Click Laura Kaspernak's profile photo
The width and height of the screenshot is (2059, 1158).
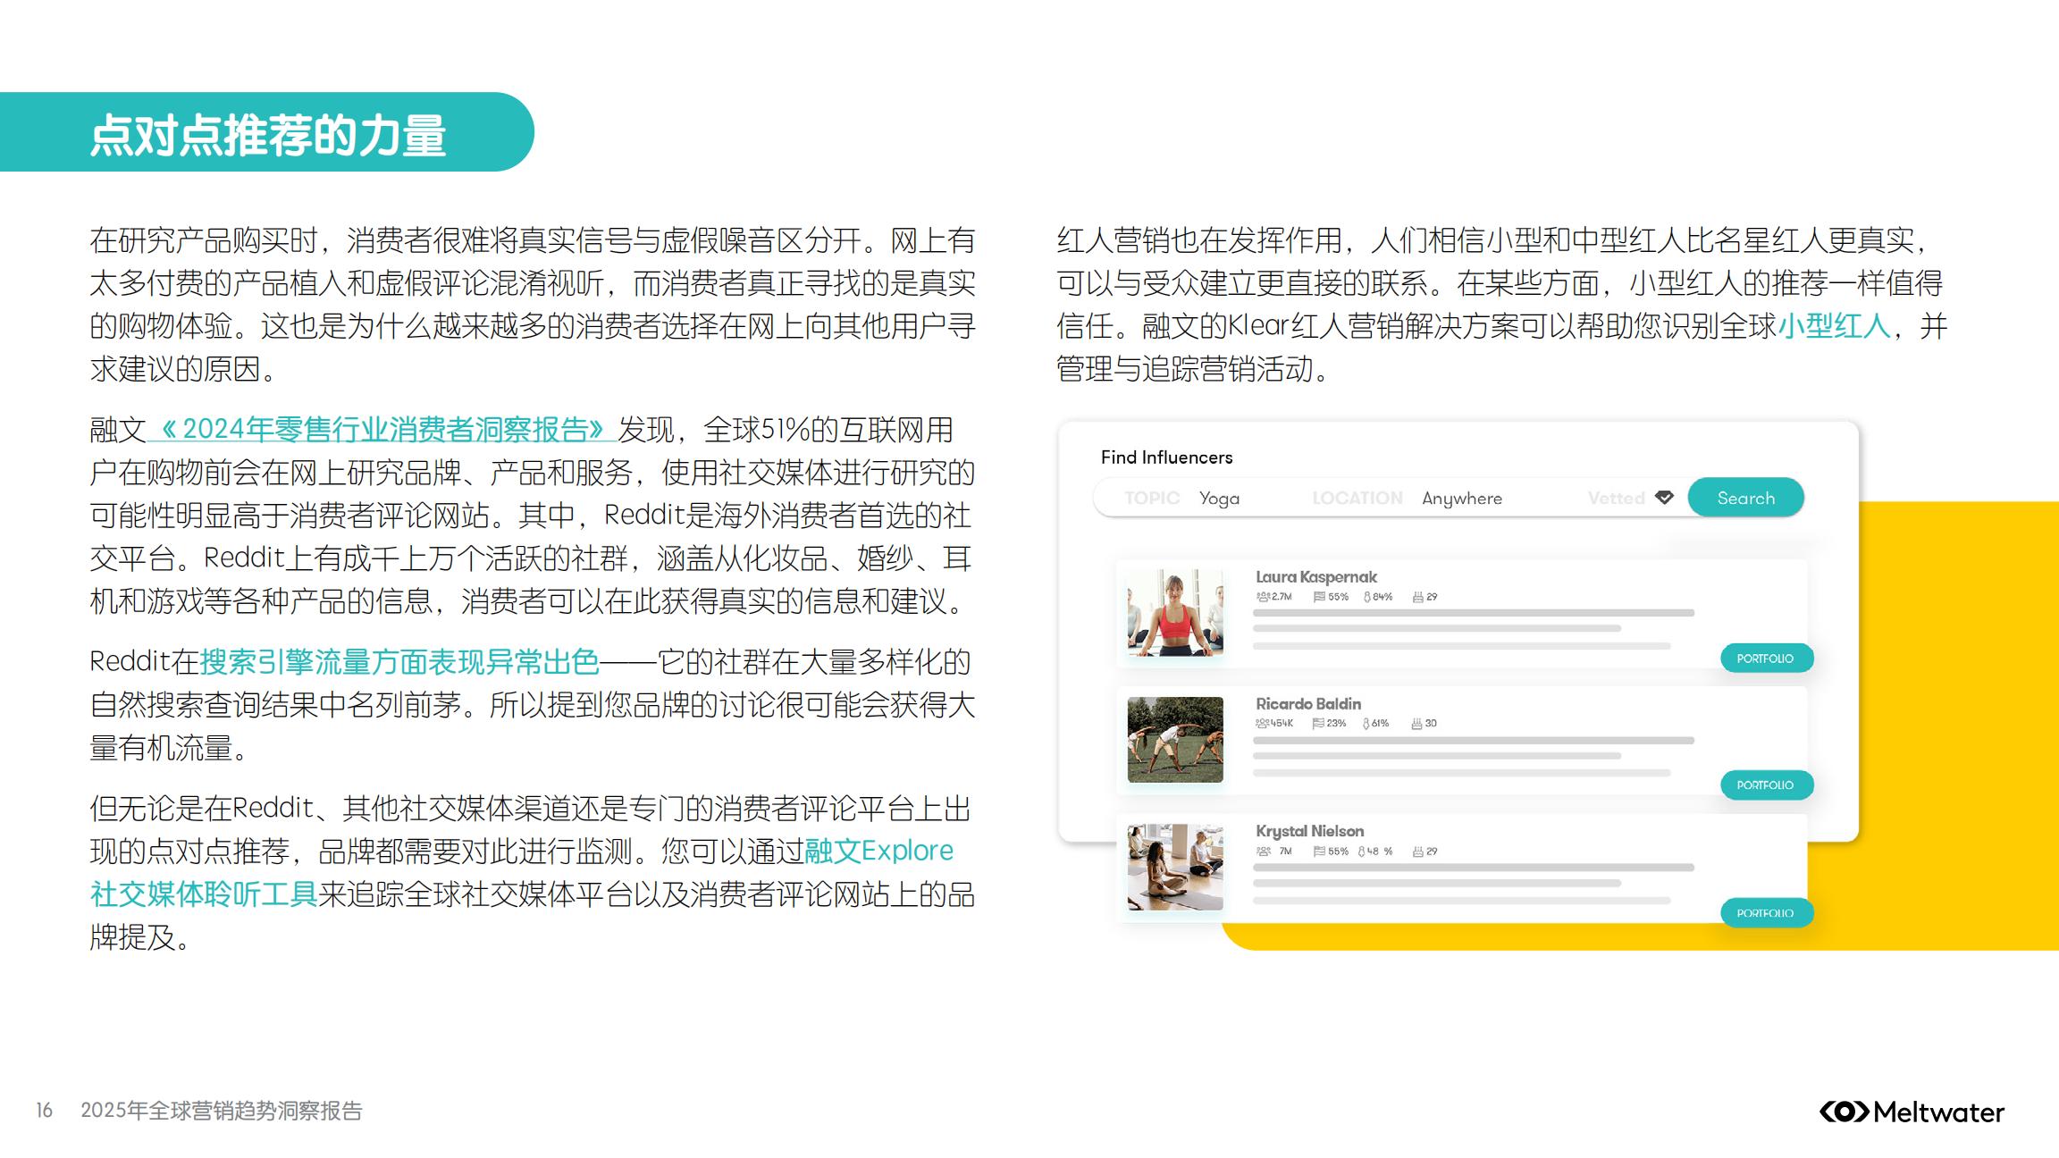[1175, 613]
